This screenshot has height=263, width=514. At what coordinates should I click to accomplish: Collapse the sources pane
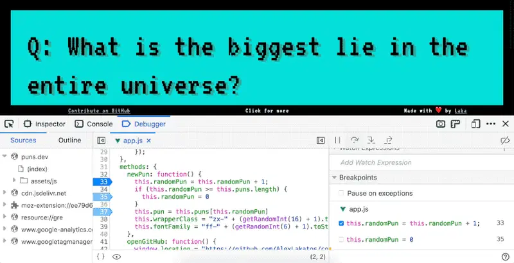pos(101,140)
